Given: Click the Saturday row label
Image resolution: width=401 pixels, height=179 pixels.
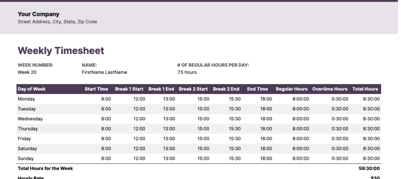Looking at the screenshot, I should (x=27, y=149).
